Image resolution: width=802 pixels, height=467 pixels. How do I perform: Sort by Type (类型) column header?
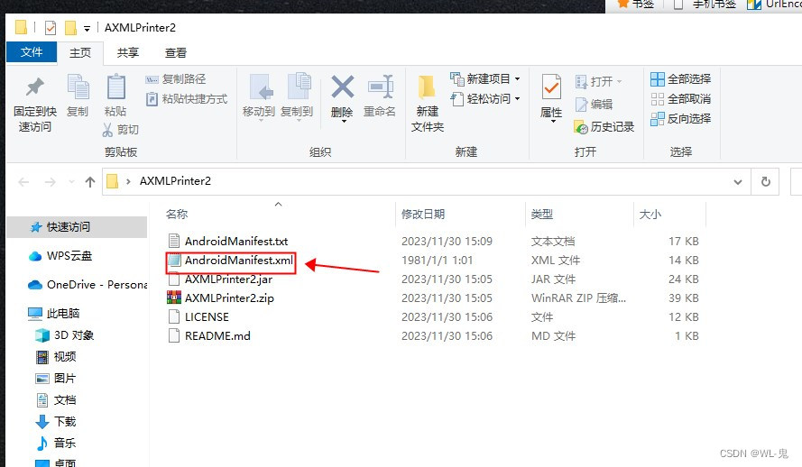tap(541, 214)
